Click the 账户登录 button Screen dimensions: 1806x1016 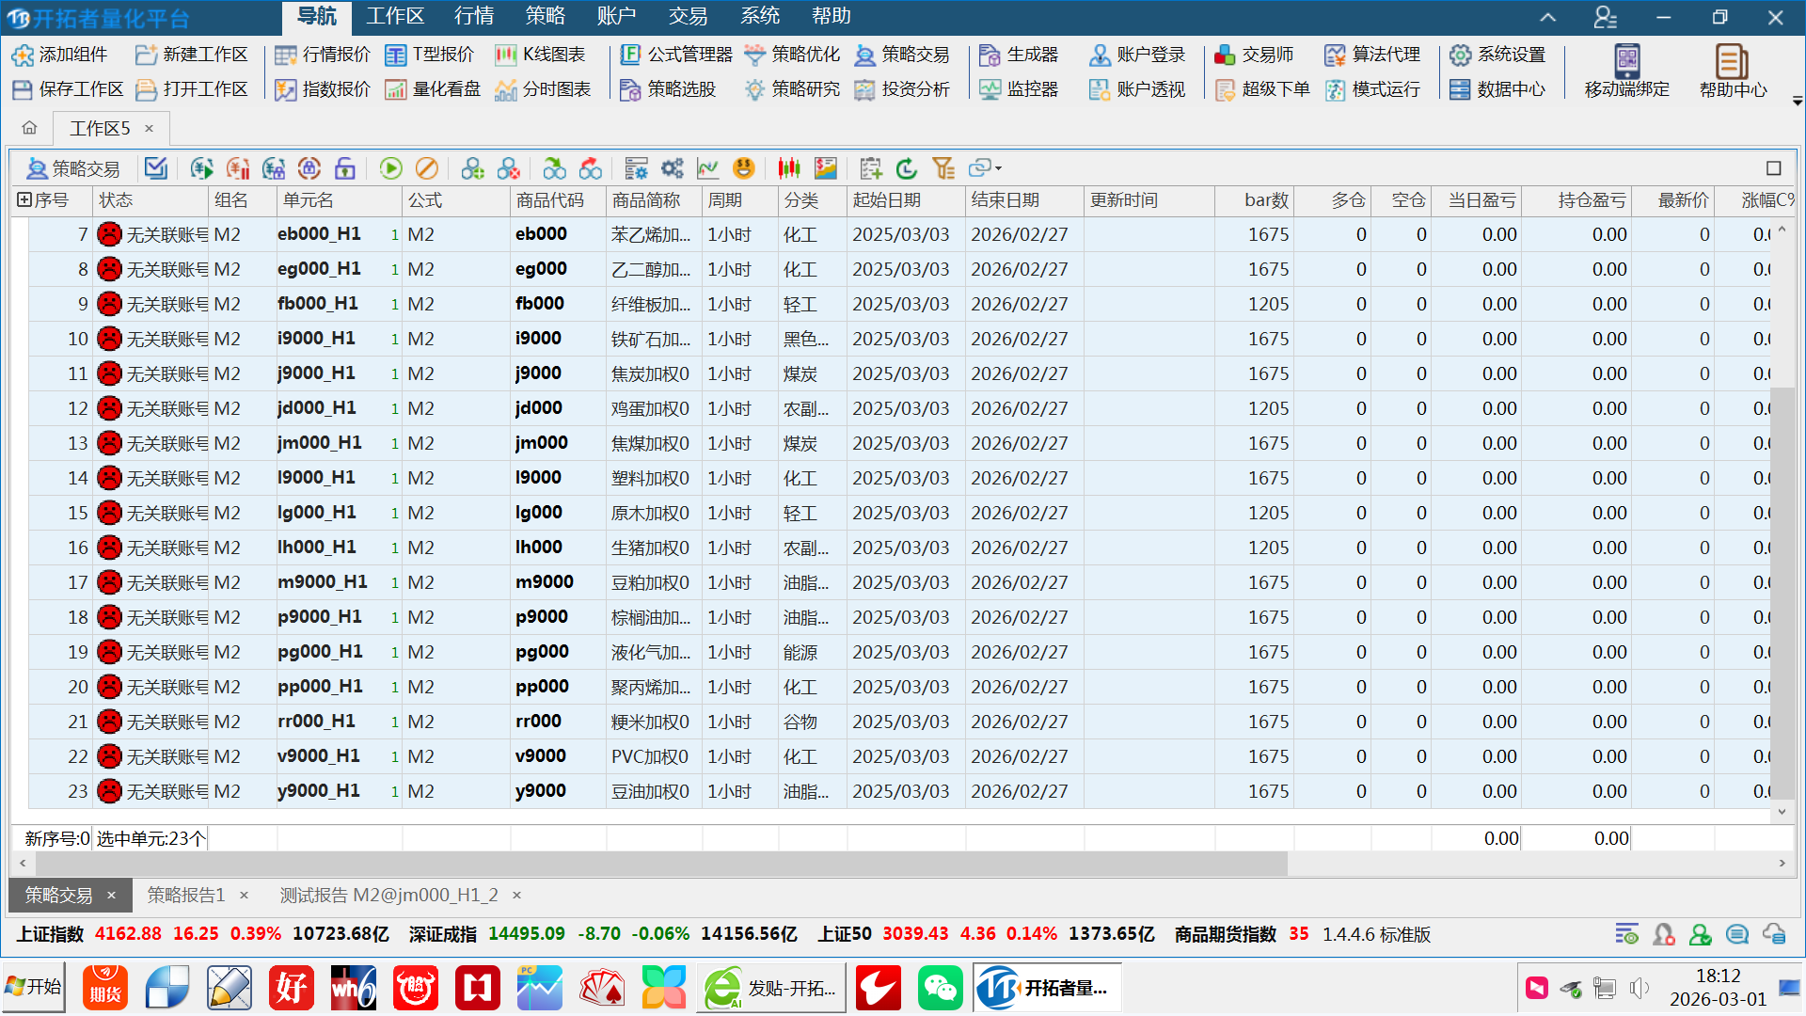pos(1137,55)
